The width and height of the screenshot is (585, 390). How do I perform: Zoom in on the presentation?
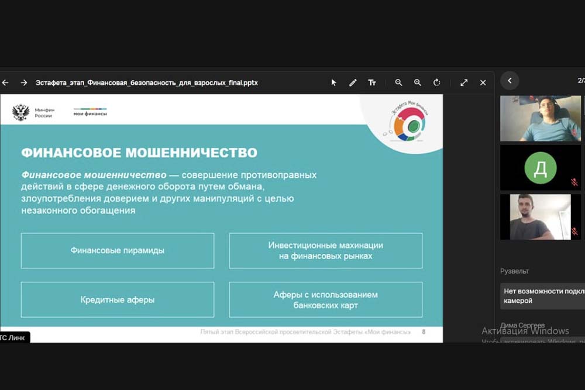pyautogui.click(x=418, y=83)
